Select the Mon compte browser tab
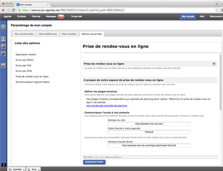The width and height of the screenshot is (223, 171). coord(32,4)
